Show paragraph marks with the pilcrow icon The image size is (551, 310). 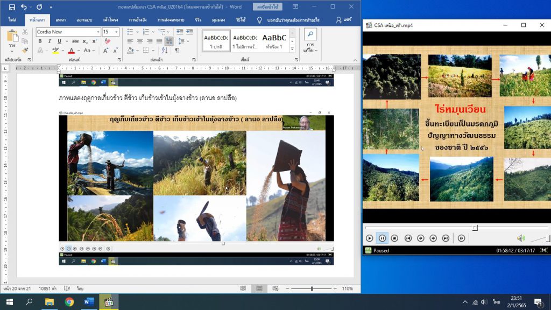(x=176, y=51)
